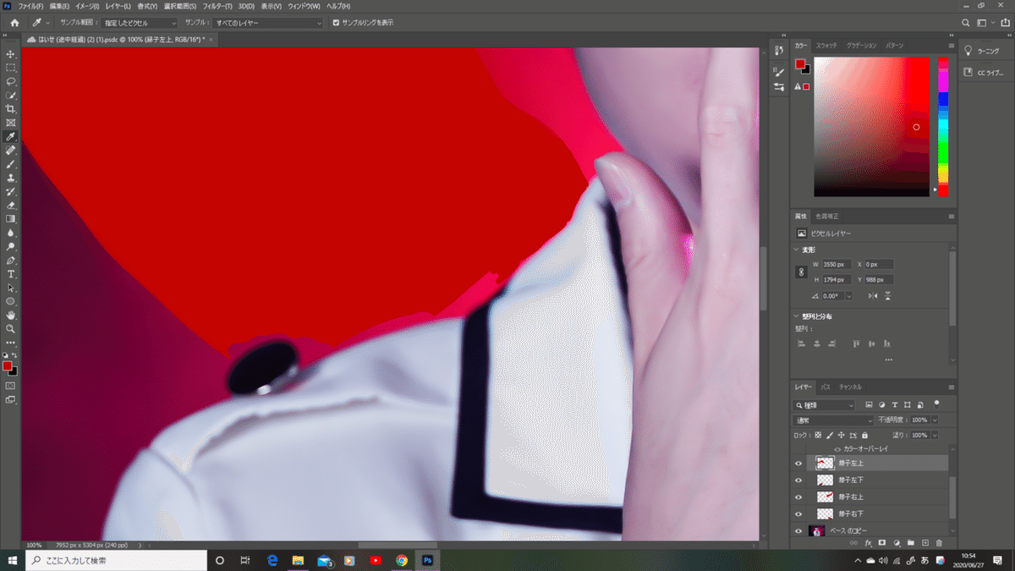Open サンプル dropdown すべてのレイヤー
The width and height of the screenshot is (1015, 571).
[267, 23]
